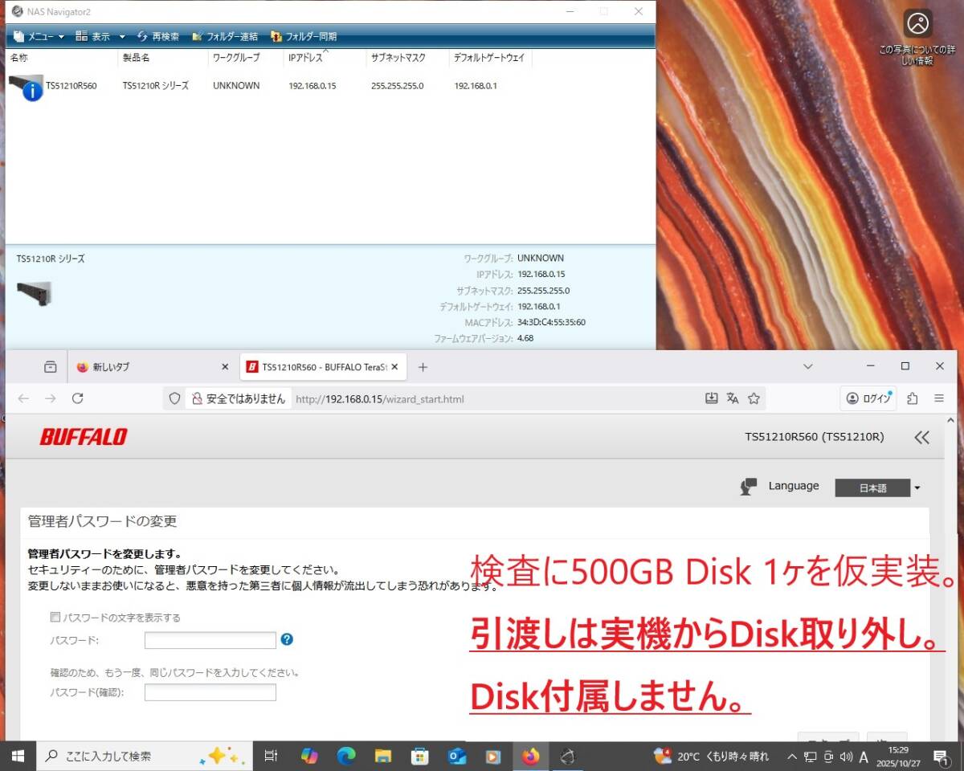This screenshot has width=964, height=771.
Task: Open the Windows Start menu
Action: (18, 756)
